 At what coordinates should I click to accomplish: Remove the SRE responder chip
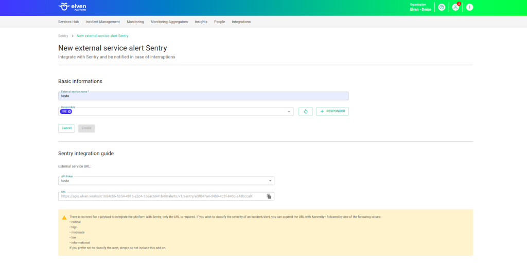coord(69,111)
